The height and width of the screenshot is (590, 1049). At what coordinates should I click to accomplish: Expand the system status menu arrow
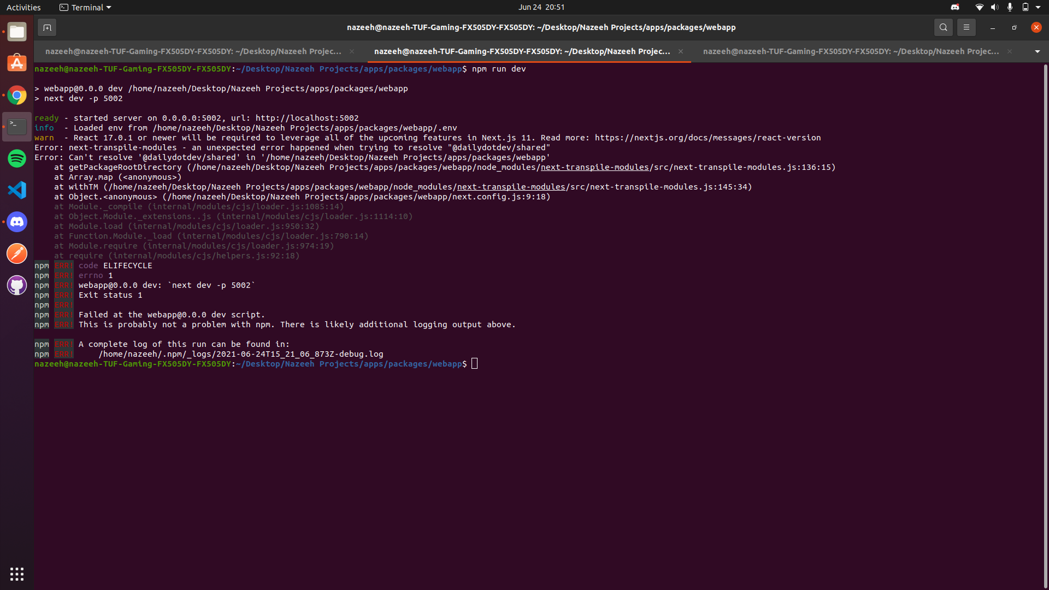[1038, 7]
